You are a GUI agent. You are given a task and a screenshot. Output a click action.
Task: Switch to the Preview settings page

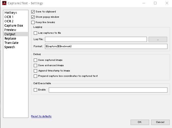16,30
